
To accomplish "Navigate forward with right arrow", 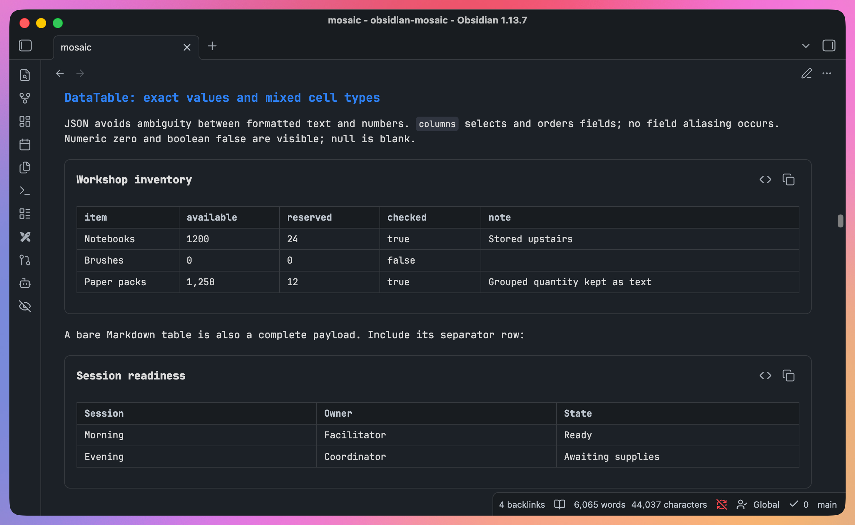I will pyautogui.click(x=80, y=73).
